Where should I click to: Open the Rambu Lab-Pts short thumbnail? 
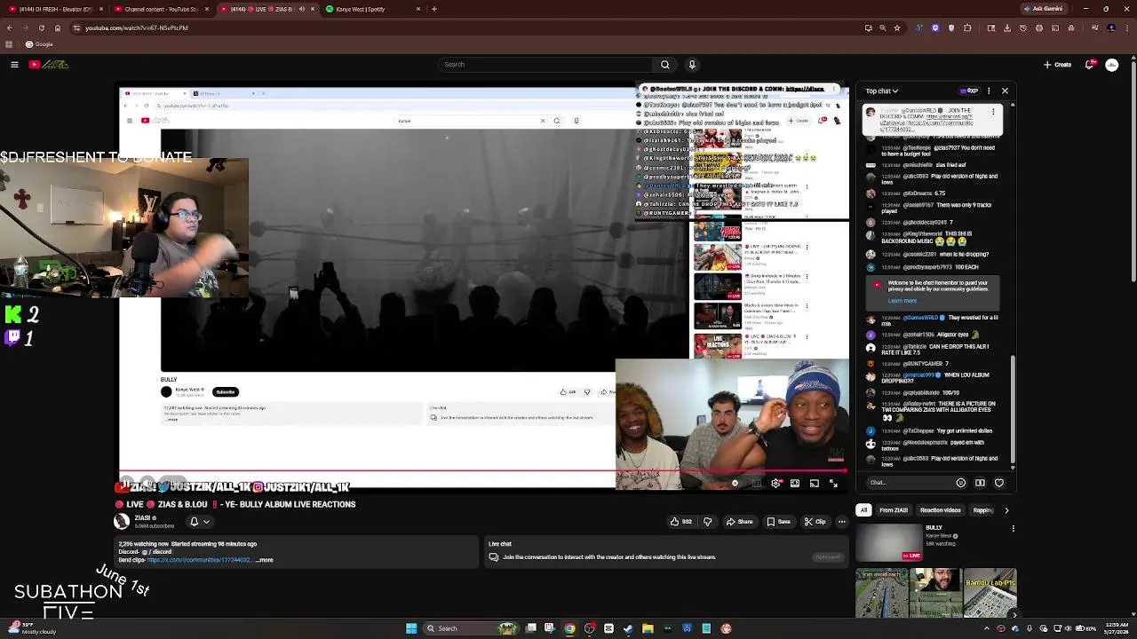(x=990, y=593)
